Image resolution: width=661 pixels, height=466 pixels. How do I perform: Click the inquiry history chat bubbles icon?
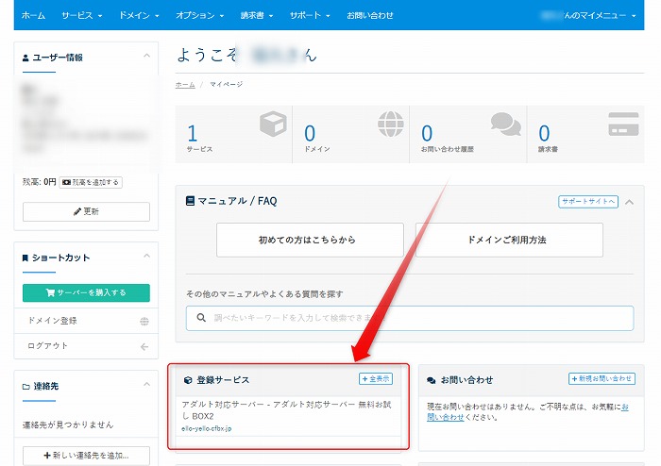505,125
